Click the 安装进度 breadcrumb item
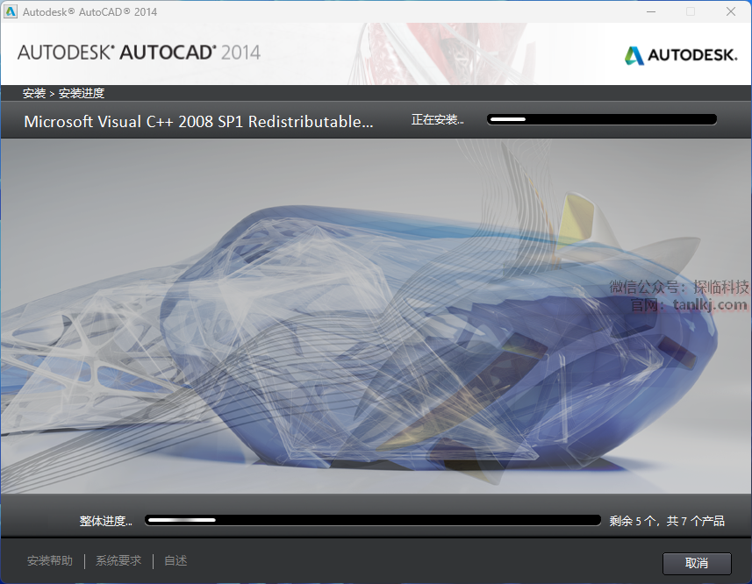 pos(82,93)
